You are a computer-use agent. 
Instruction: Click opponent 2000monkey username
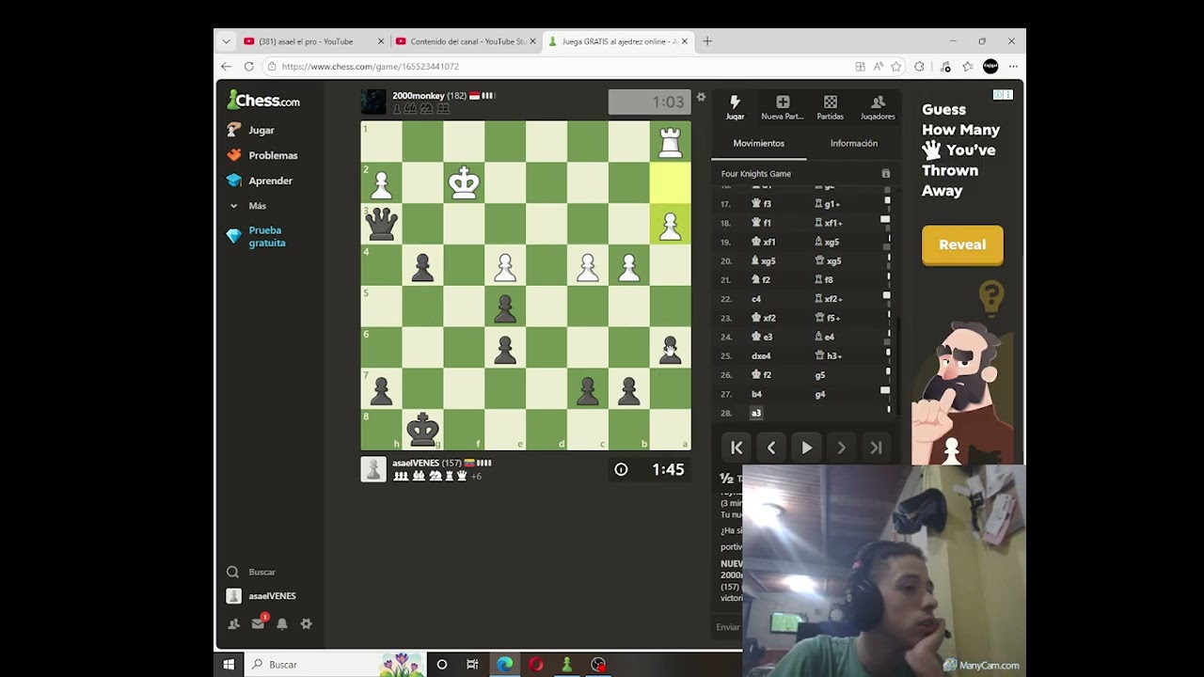[x=418, y=96]
